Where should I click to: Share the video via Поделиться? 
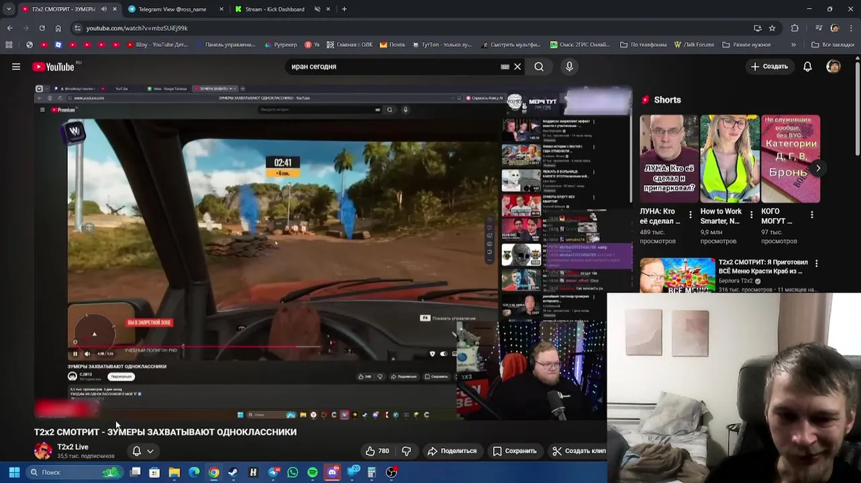click(452, 451)
